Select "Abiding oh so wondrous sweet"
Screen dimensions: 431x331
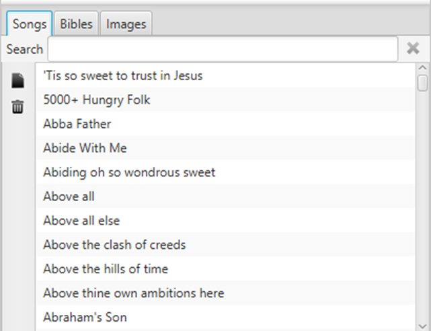tap(129, 172)
